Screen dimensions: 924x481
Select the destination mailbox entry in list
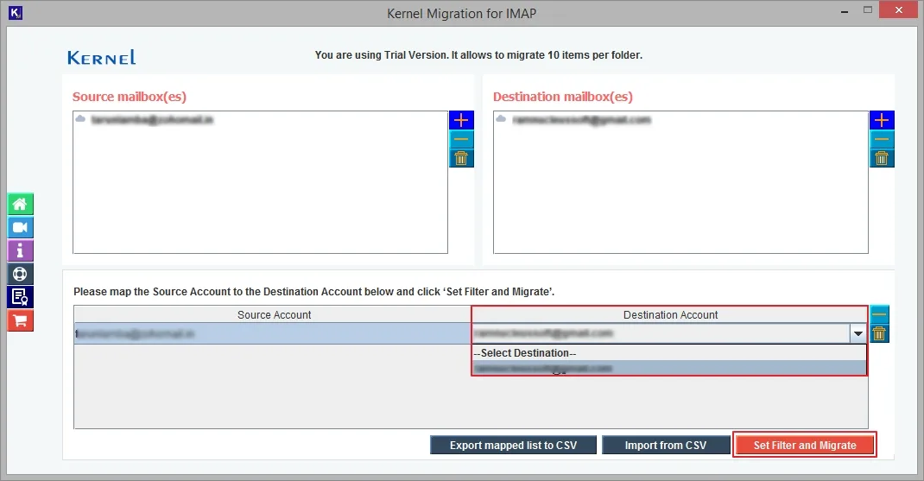573,120
